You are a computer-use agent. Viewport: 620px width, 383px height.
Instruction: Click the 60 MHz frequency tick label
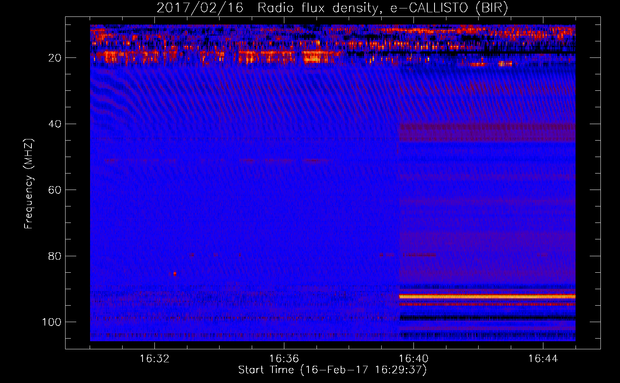(x=55, y=190)
